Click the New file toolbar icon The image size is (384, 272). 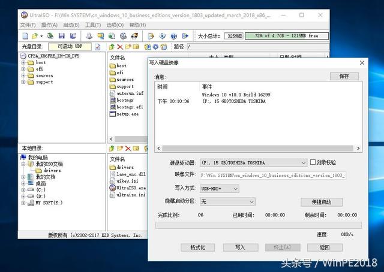25,36
